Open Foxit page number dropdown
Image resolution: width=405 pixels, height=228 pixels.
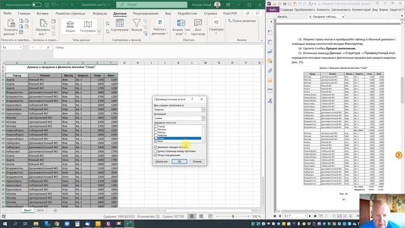306,216
